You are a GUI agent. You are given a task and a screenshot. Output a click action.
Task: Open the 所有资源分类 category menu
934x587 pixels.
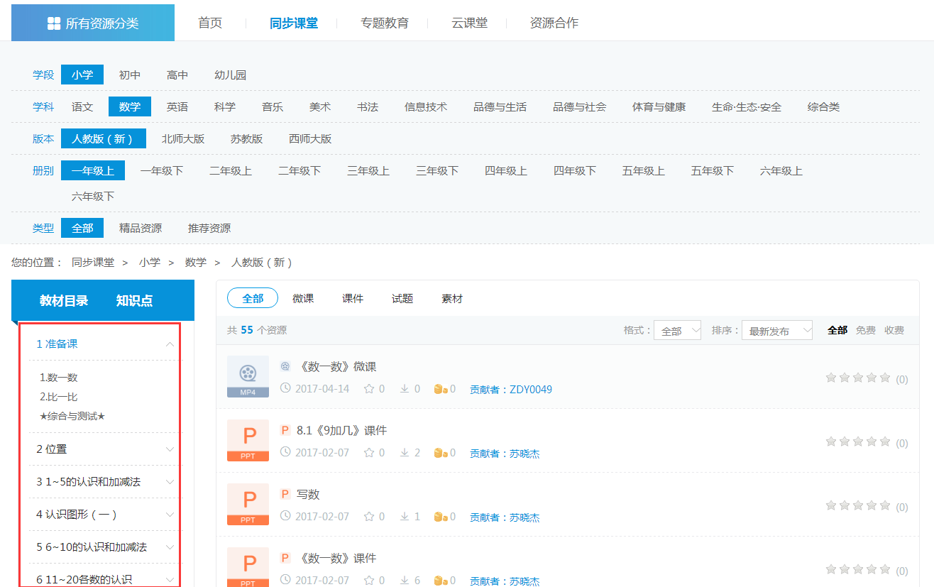pos(93,23)
